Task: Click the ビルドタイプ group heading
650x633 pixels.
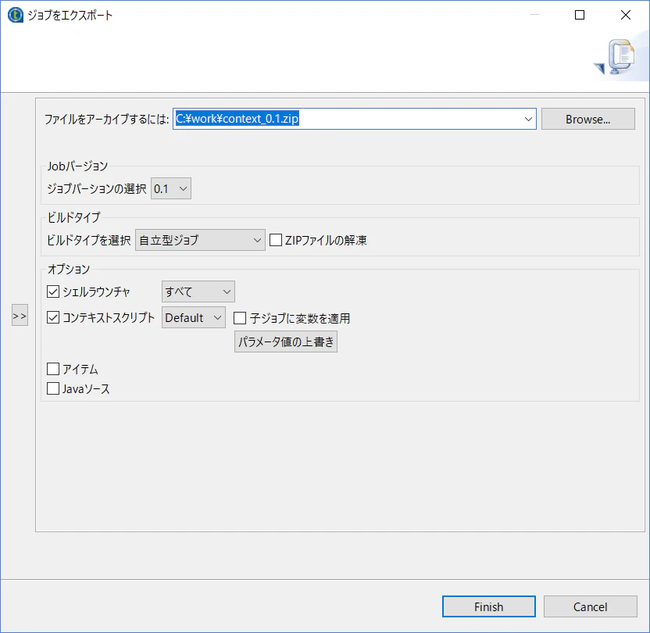Action: 73,217
